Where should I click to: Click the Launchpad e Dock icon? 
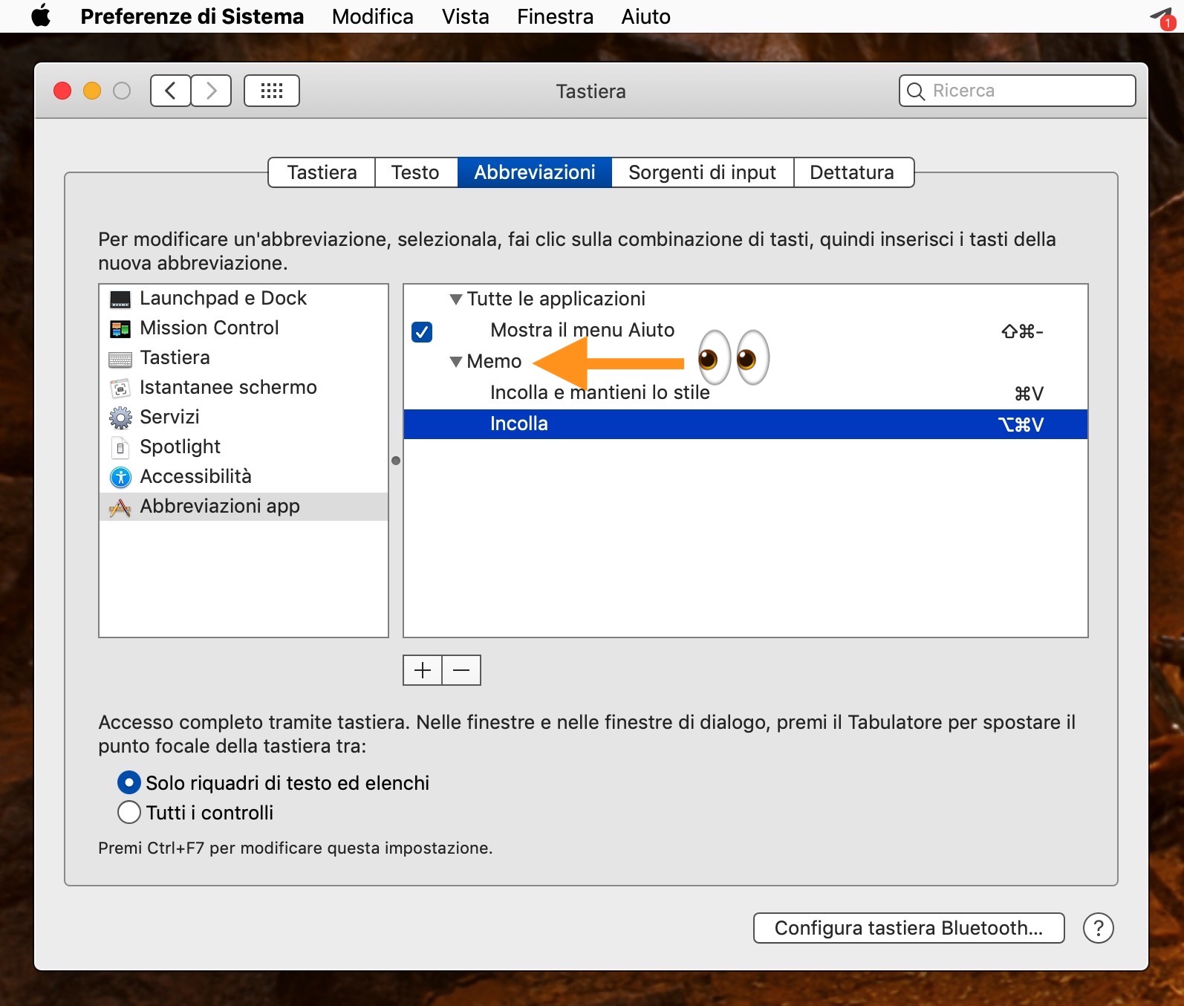[120, 299]
